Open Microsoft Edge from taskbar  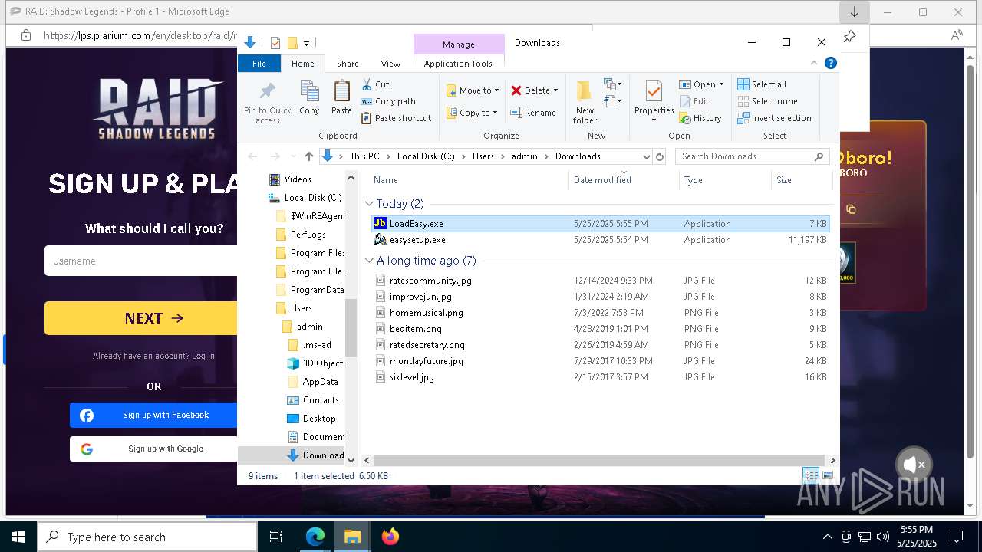point(315,537)
